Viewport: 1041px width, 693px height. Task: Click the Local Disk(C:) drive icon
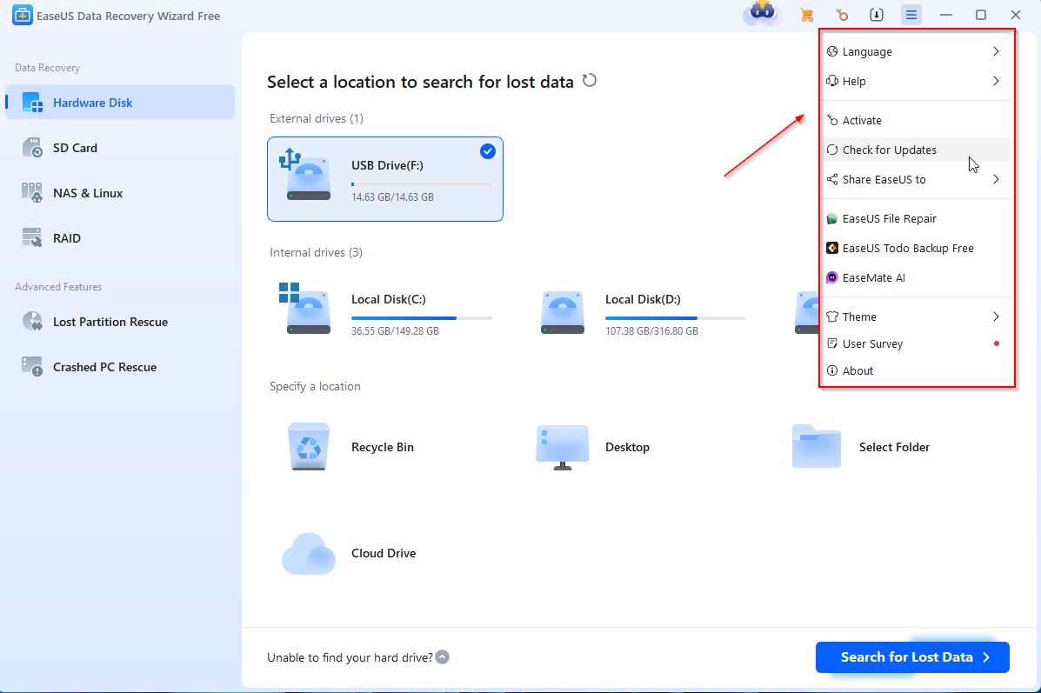[x=307, y=309]
